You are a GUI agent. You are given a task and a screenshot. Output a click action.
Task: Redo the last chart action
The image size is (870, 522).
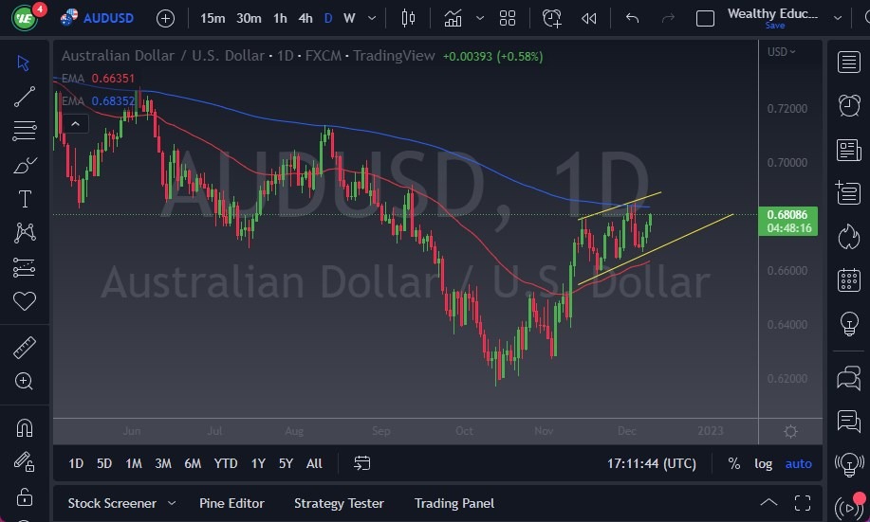click(668, 18)
